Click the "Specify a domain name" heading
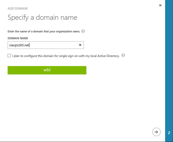Image resolution: width=173 pixels, height=142 pixels. [42, 17]
